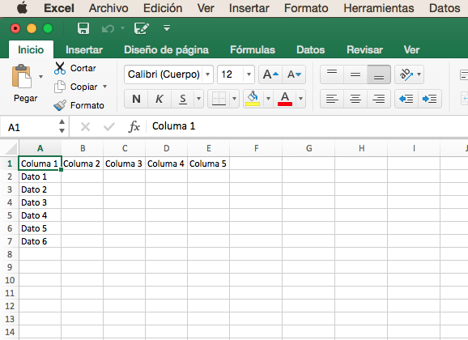Apply red font color A
The width and height of the screenshot is (468, 340).
point(285,99)
